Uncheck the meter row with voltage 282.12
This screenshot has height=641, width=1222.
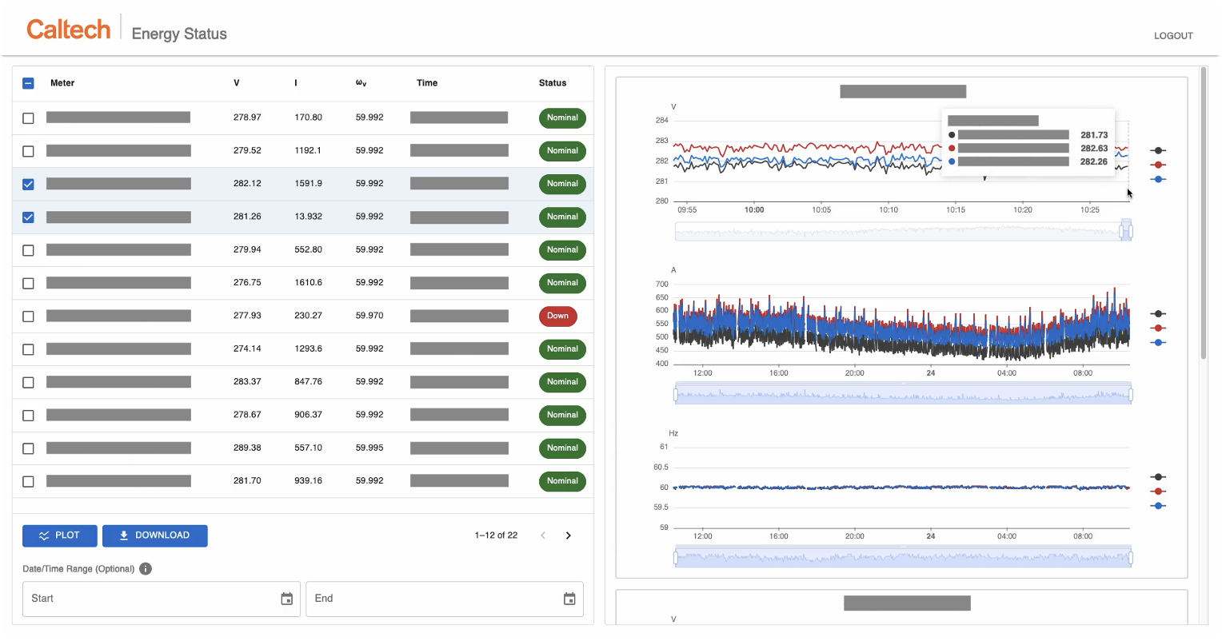pyautogui.click(x=29, y=184)
